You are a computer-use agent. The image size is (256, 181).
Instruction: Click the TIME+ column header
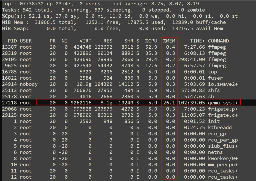tap(197, 41)
